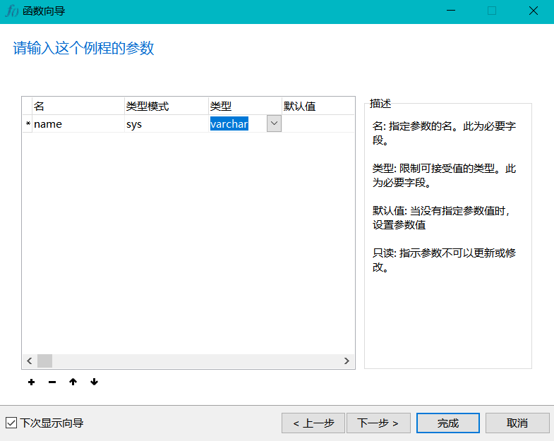Cancel the wizard with 取消
This screenshot has height=441, width=554.
pos(517,423)
